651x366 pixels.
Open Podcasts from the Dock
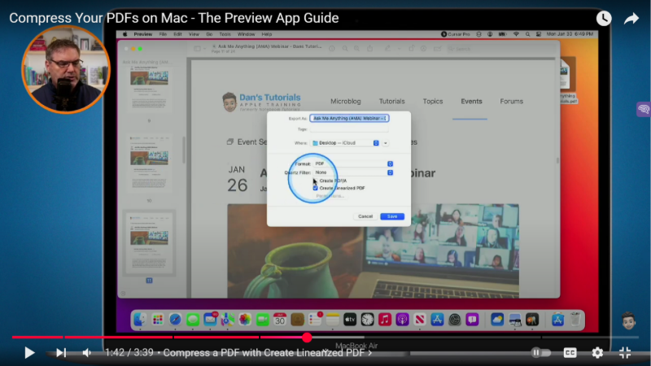pyautogui.click(x=402, y=320)
